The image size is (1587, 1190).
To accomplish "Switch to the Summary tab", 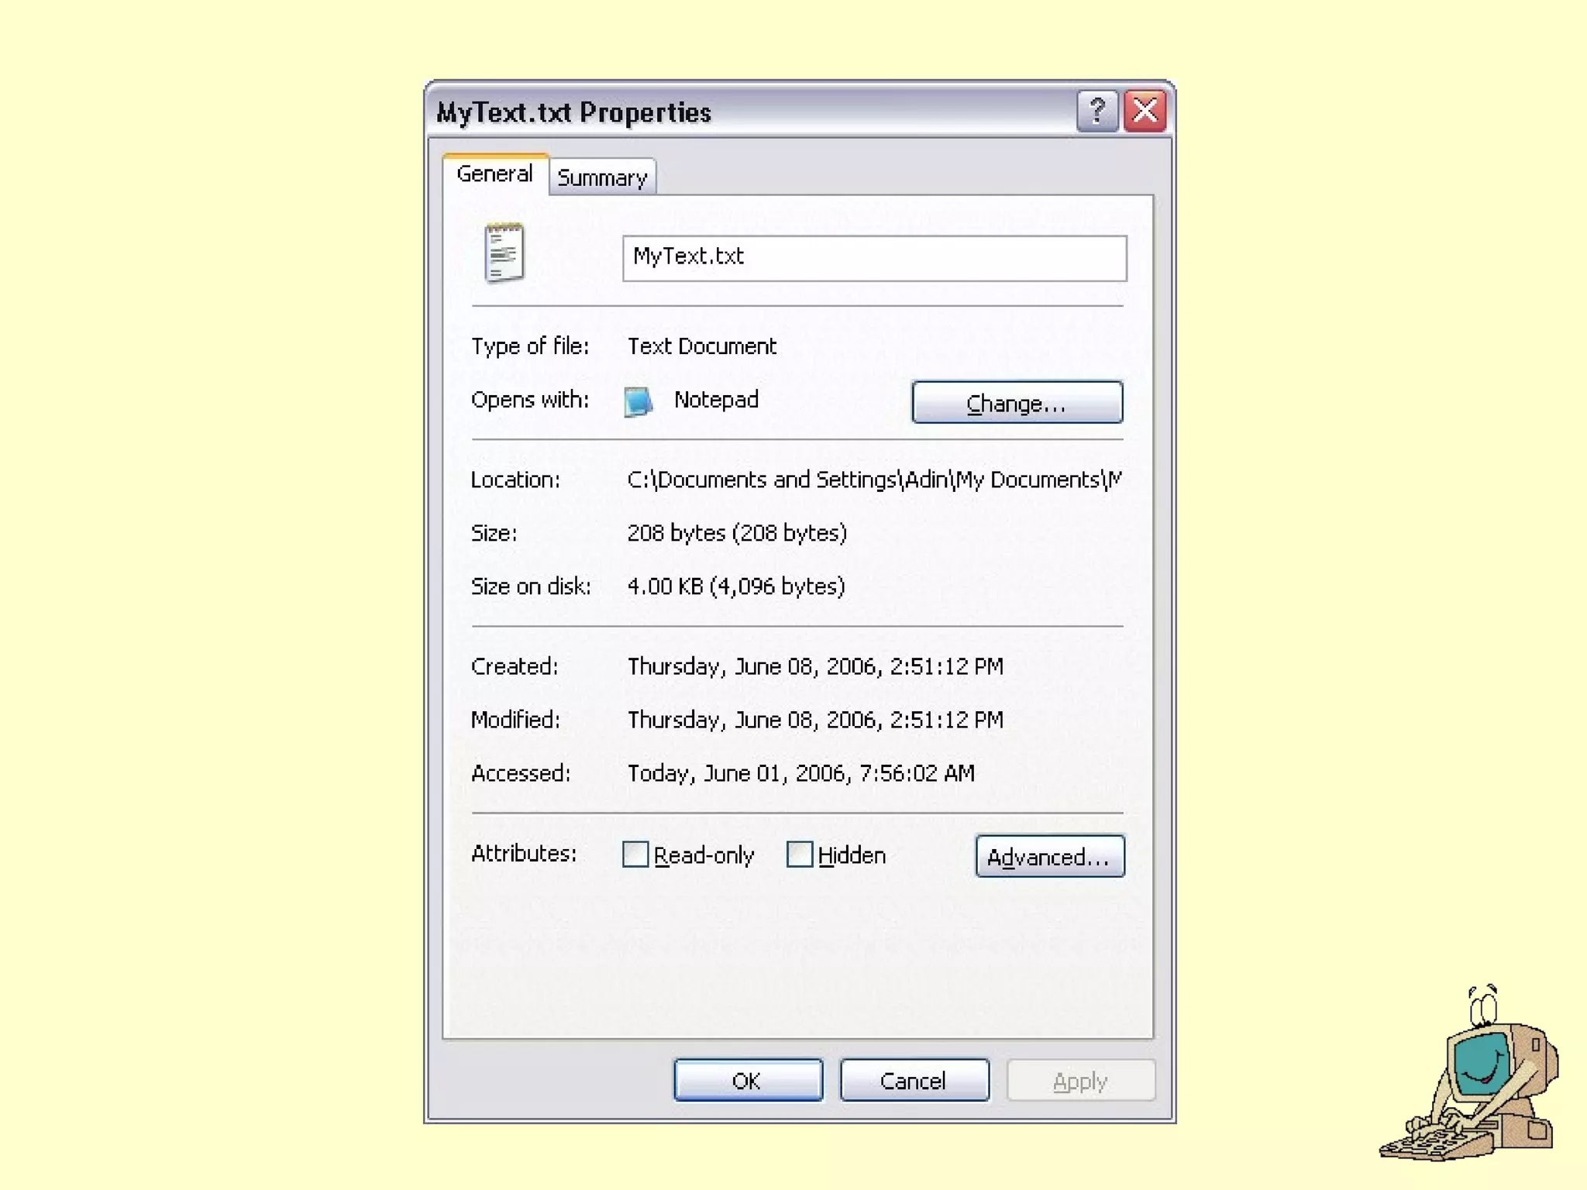I will coord(602,177).
